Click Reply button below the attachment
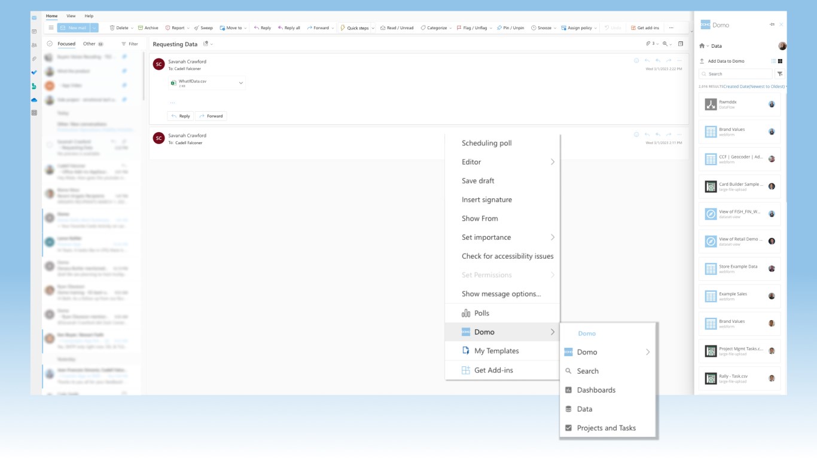The image size is (817, 459). pos(180,116)
